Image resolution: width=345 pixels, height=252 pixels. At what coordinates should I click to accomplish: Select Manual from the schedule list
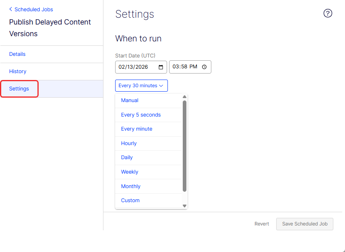pyautogui.click(x=149, y=100)
